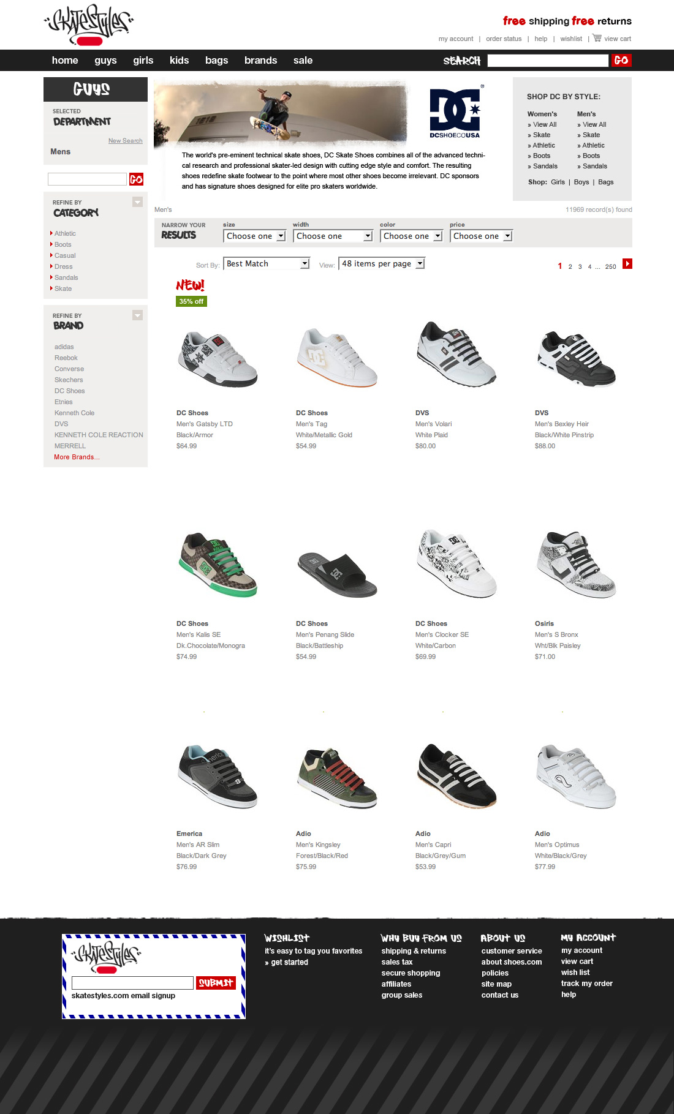Go to results page 2
674x1114 pixels.
[x=570, y=266]
